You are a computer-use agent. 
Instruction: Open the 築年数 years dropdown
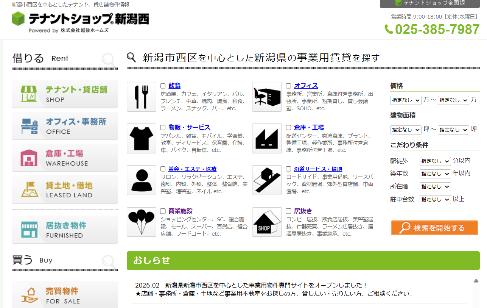(x=435, y=174)
